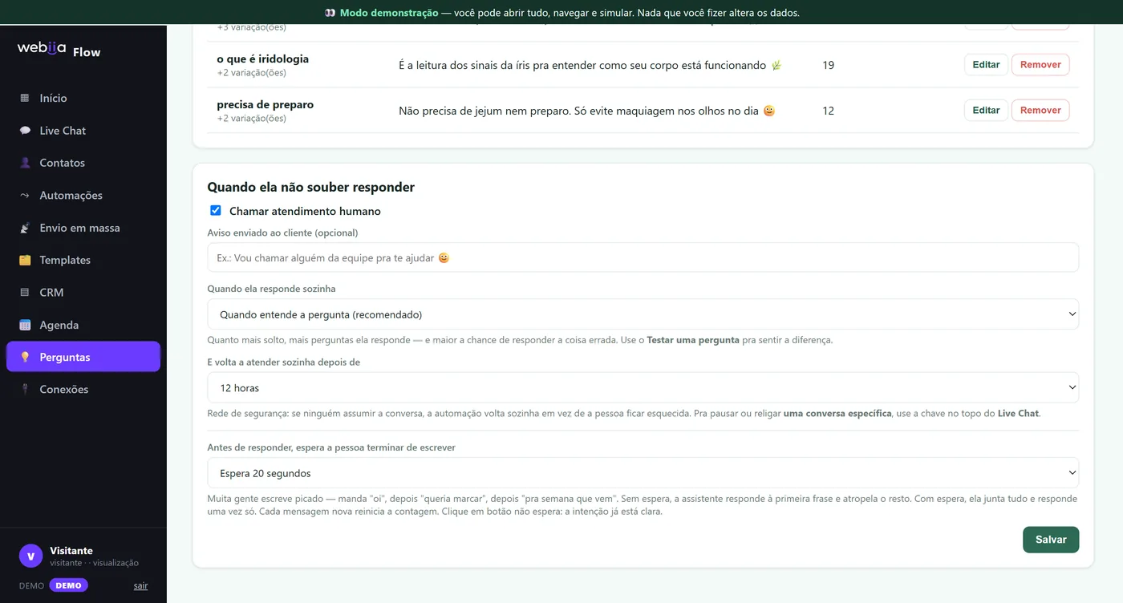Click the Templates folder icon
The width and height of the screenshot is (1123, 603).
tap(25, 260)
